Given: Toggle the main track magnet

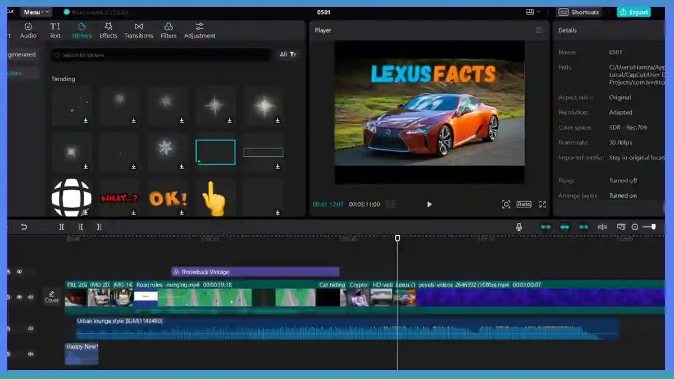Looking at the screenshot, I should point(545,227).
